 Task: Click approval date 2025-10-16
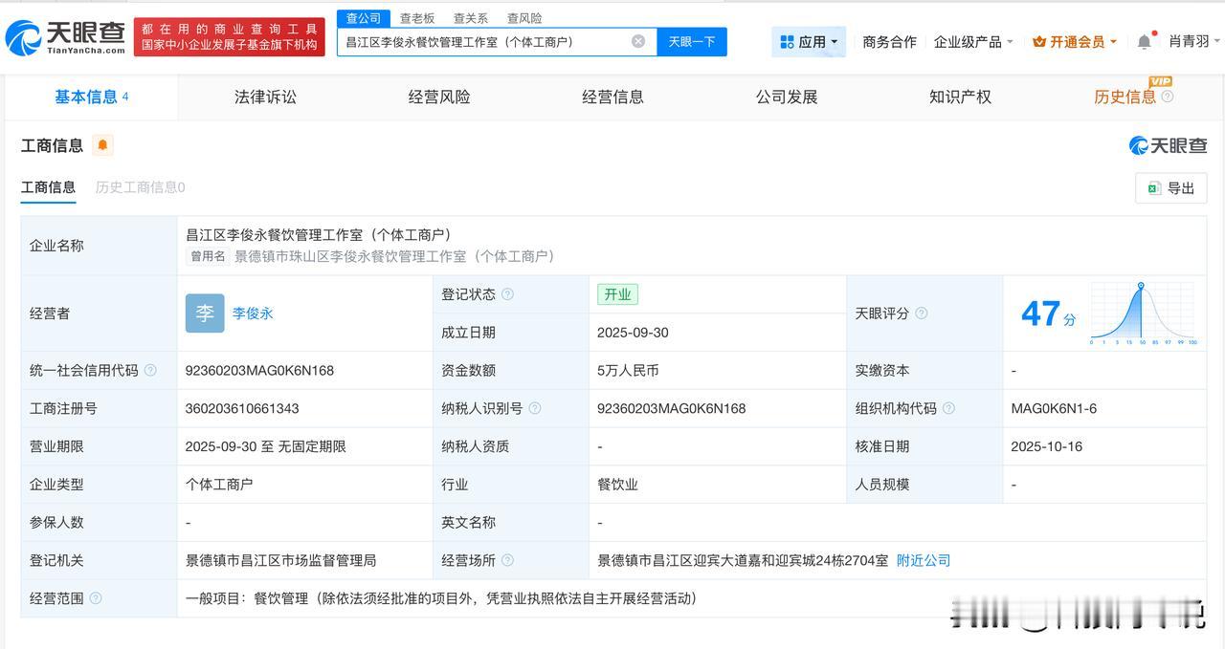1046,446
